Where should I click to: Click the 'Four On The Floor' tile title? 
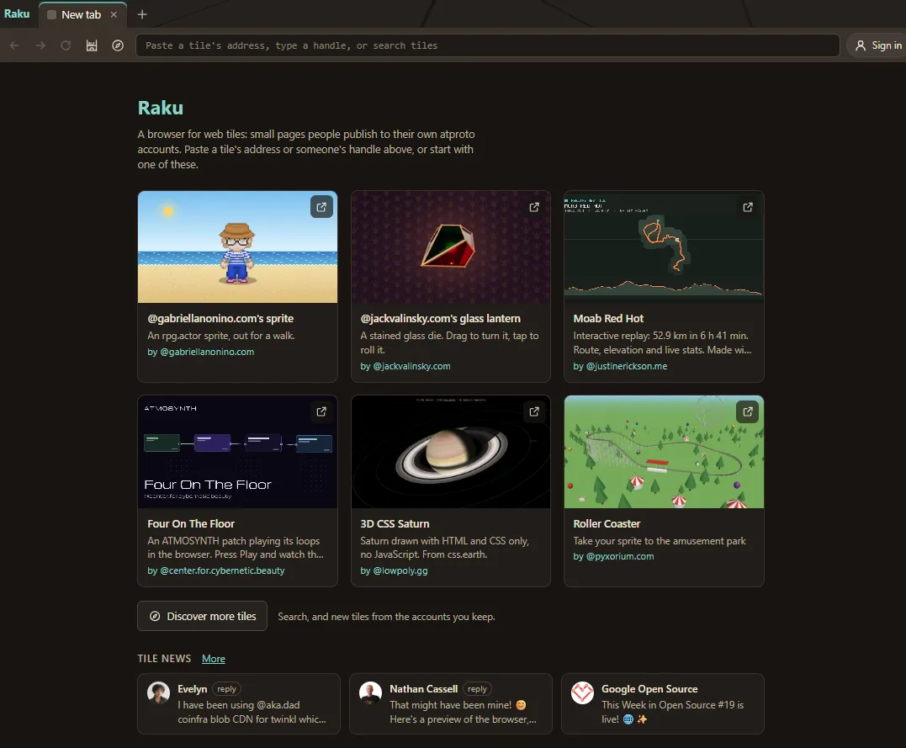click(x=191, y=523)
